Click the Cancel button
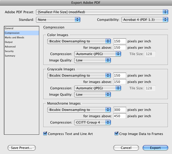The width and height of the screenshot is (172, 154). [x=126, y=148]
